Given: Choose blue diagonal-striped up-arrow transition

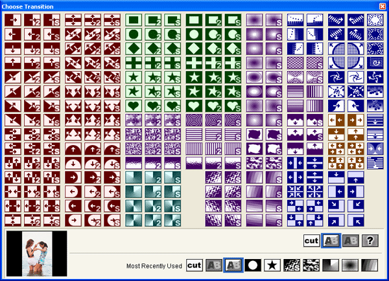Looking at the screenshot, I should (355, 34).
